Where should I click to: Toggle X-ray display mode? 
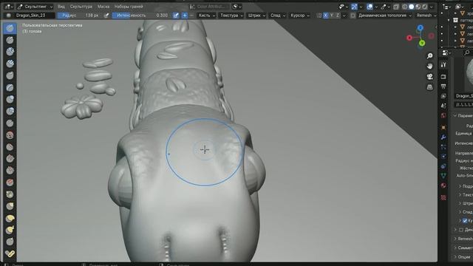pos(396,7)
